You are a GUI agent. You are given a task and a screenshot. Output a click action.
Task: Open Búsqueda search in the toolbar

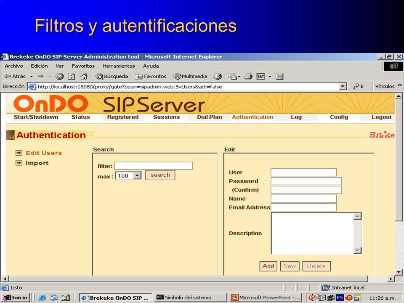(112, 76)
